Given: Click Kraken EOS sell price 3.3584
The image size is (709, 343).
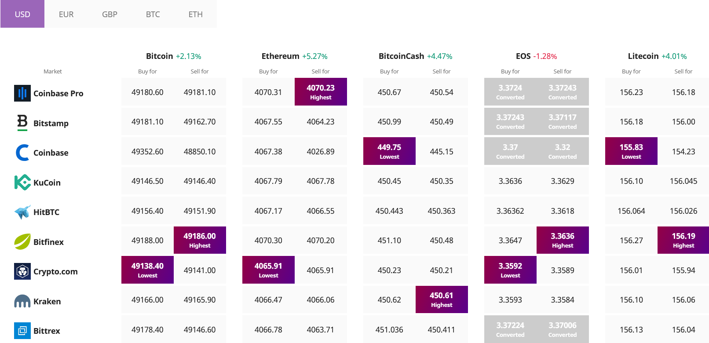Looking at the screenshot, I should pos(563,299).
